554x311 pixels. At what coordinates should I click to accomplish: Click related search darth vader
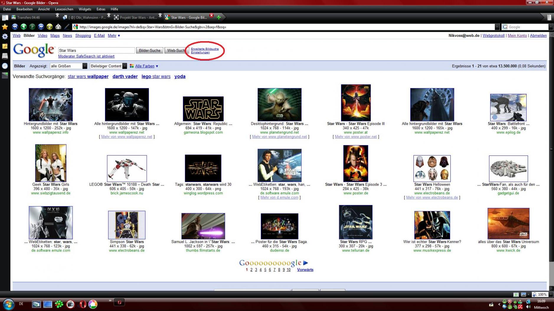125,76
